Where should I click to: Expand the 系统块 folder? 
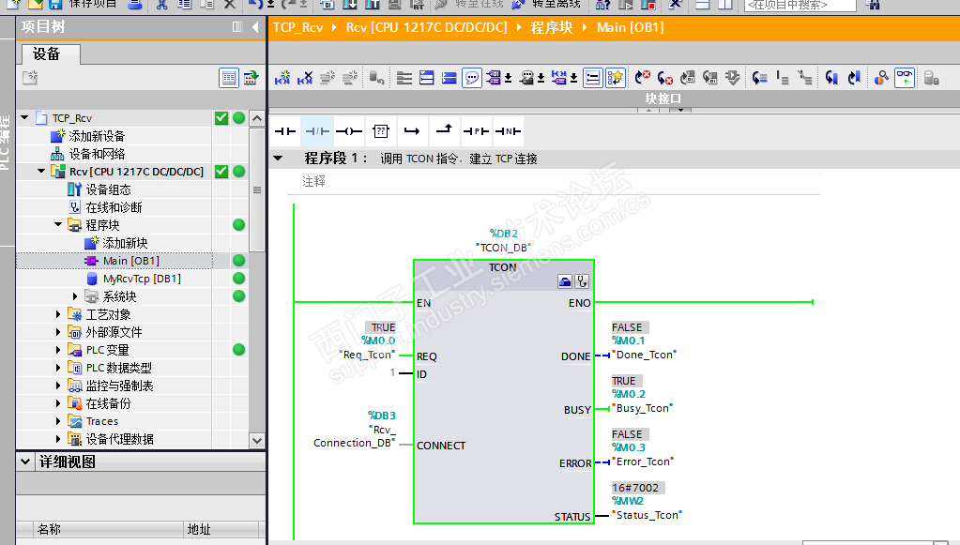pos(75,296)
